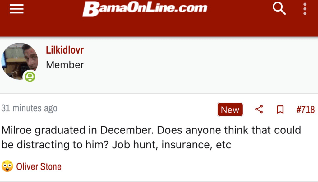Viewport: 318px width, 182px height.
Task: Click the green online status badge
Action: pyautogui.click(x=30, y=77)
